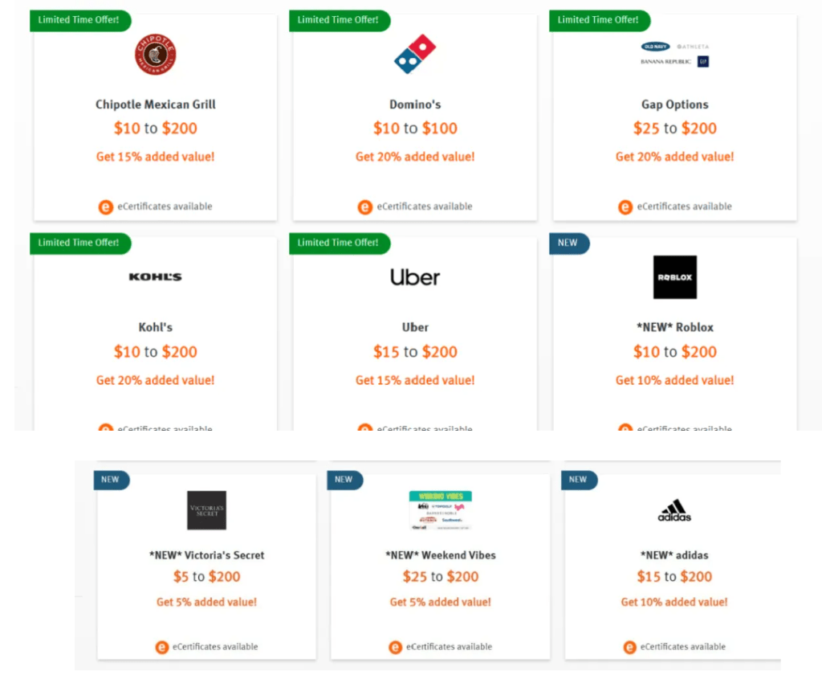Screen dimensions: 822x675
Task: Open the *NEW* Roblox title link
Action: tap(674, 327)
